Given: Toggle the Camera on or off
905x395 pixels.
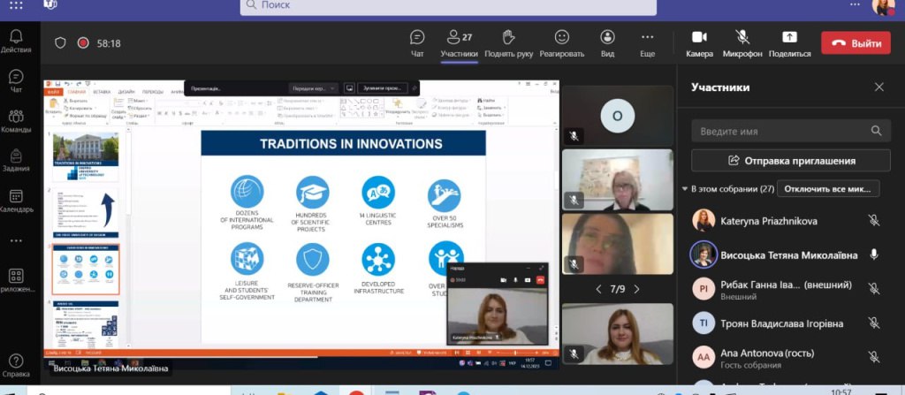Looking at the screenshot, I should [x=700, y=43].
